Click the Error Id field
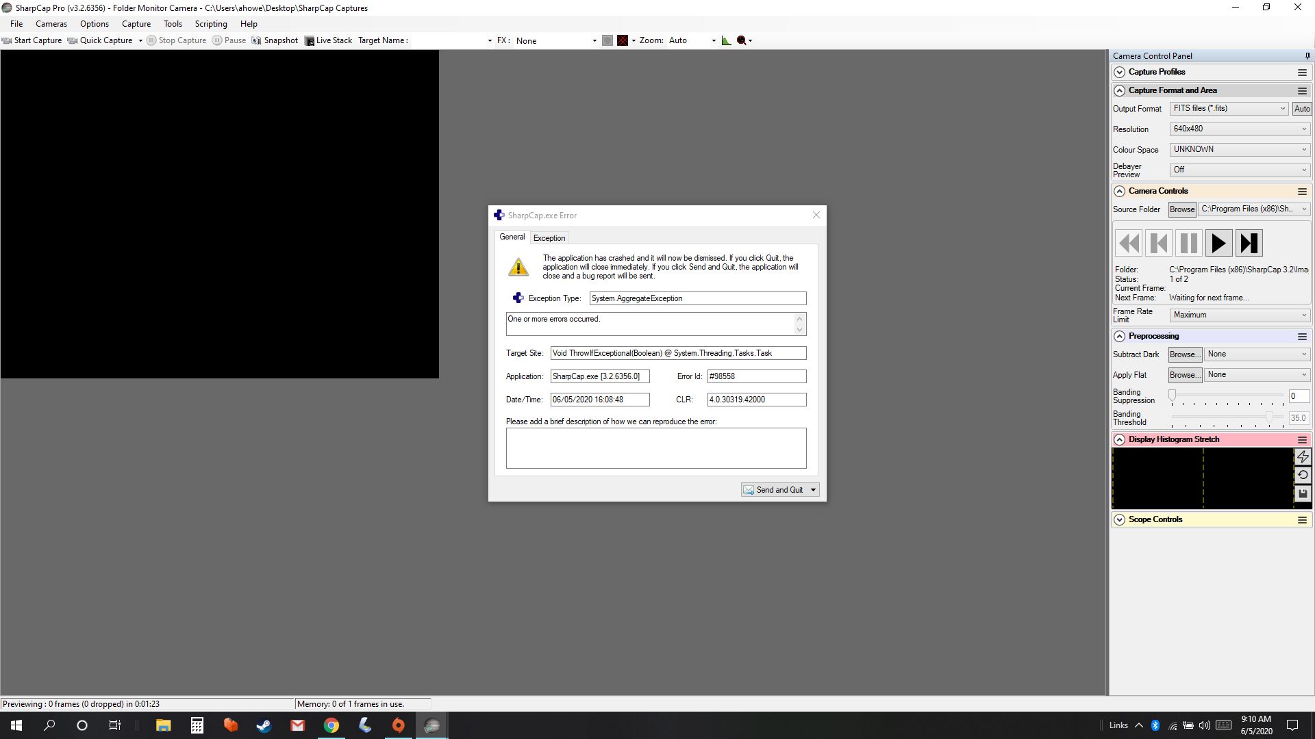Viewport: 1315px width, 739px height. pos(757,376)
